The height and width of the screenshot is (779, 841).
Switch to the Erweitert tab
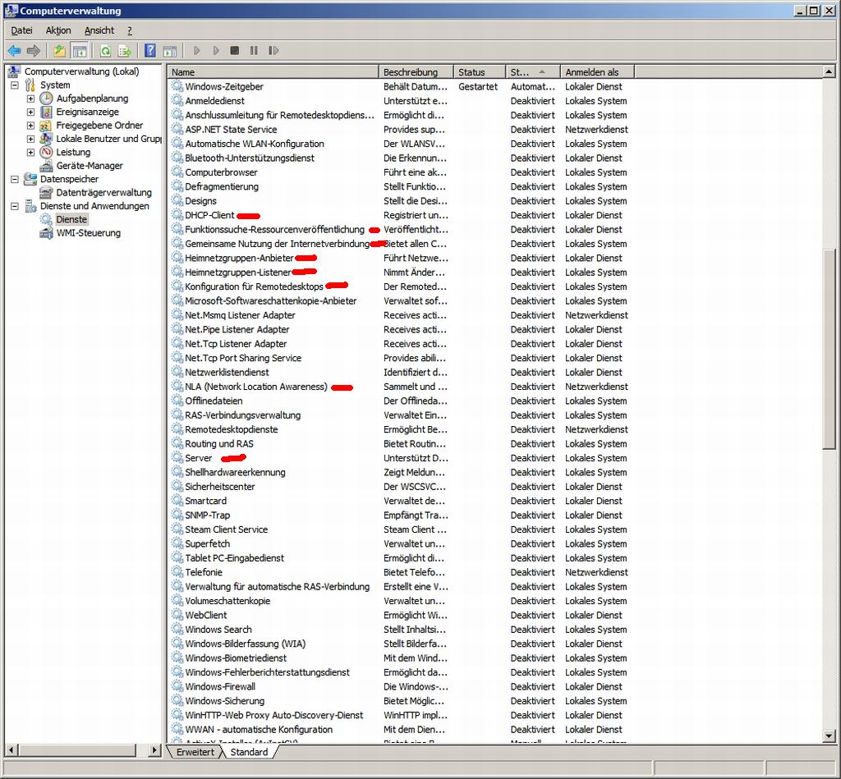pos(195,752)
